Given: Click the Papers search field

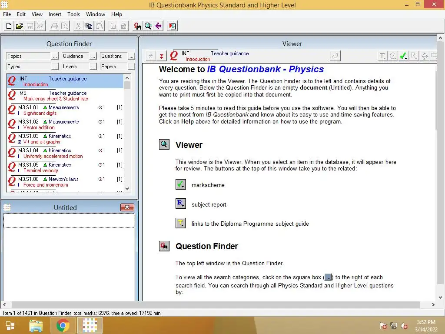Looking at the screenshot, I should point(113,67).
